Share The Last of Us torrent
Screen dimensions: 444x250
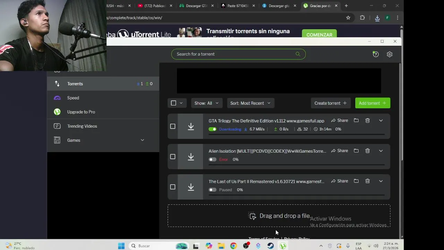point(340,181)
